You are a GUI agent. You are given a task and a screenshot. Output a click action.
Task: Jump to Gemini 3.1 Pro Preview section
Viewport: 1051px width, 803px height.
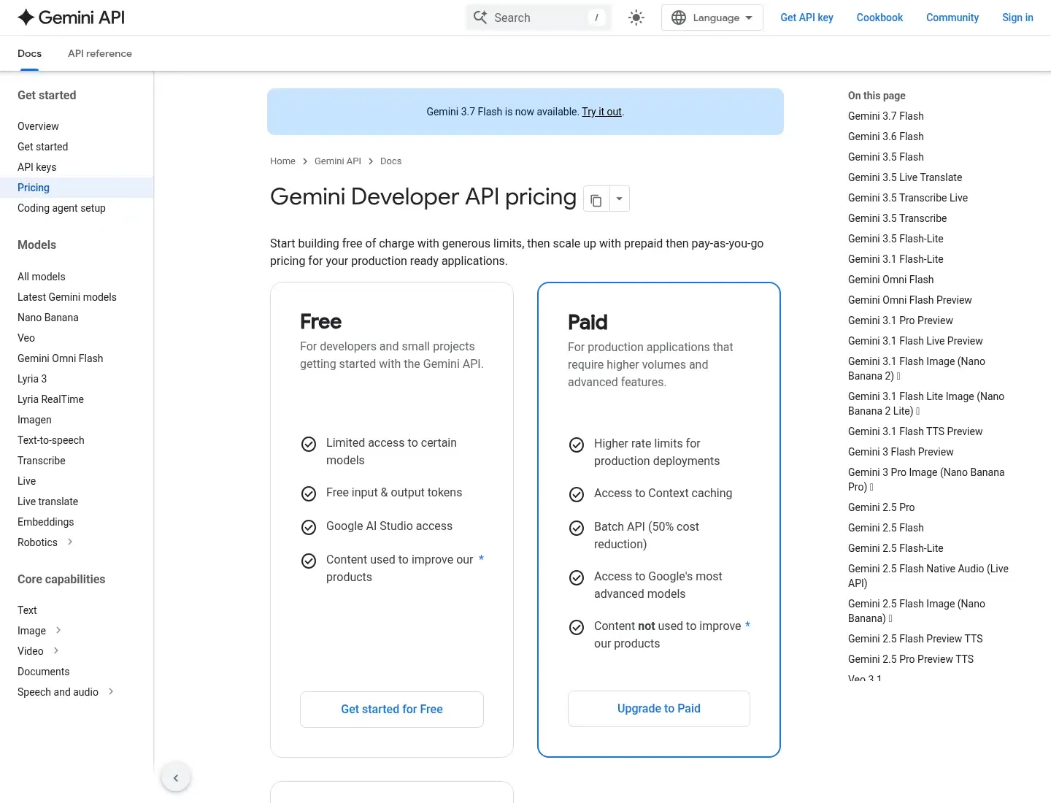[901, 320]
